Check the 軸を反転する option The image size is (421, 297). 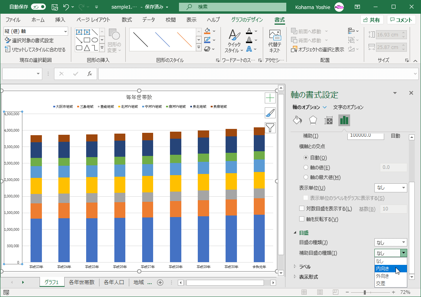(x=302, y=219)
